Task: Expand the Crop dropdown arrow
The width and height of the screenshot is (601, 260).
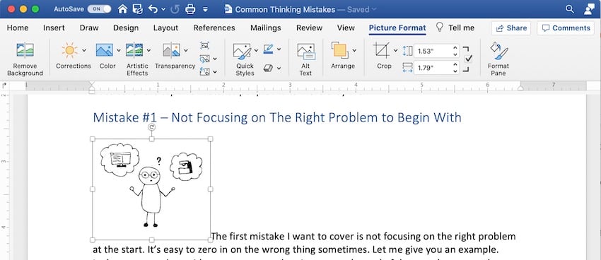Action: coord(395,50)
